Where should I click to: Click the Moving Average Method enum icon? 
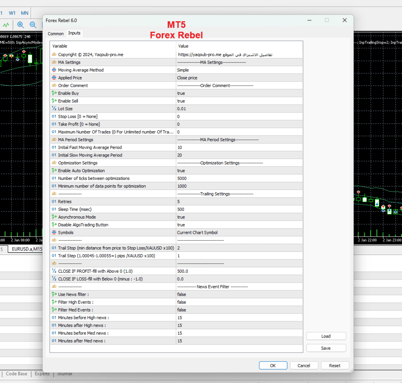(x=54, y=70)
